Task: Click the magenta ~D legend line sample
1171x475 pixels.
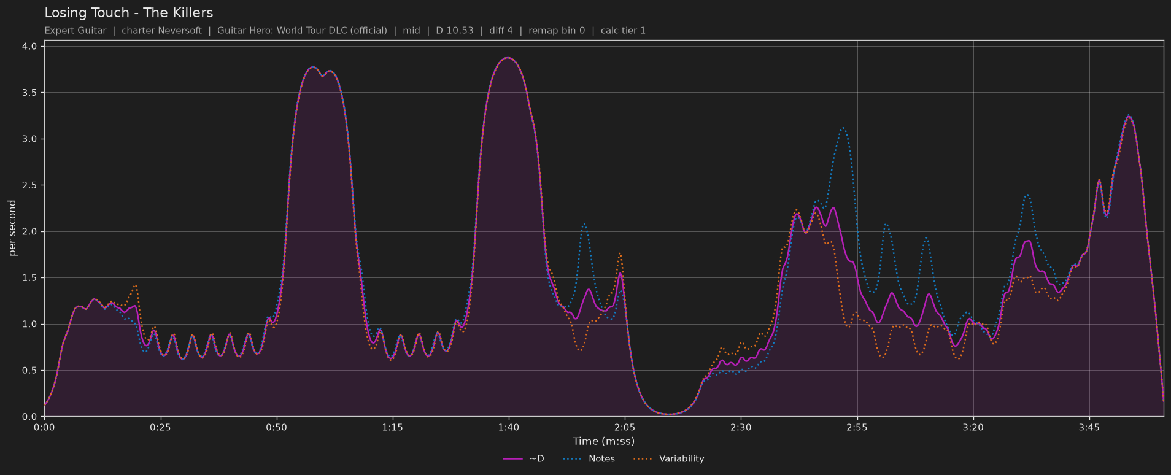Action: coord(512,459)
